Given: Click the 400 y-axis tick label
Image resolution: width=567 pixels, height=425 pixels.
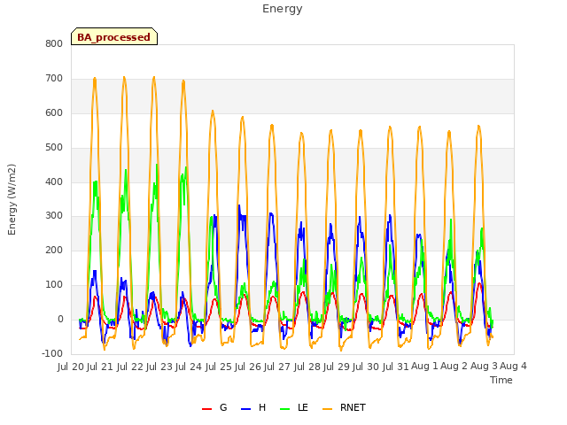Looking at the screenshot, I should [54, 182].
